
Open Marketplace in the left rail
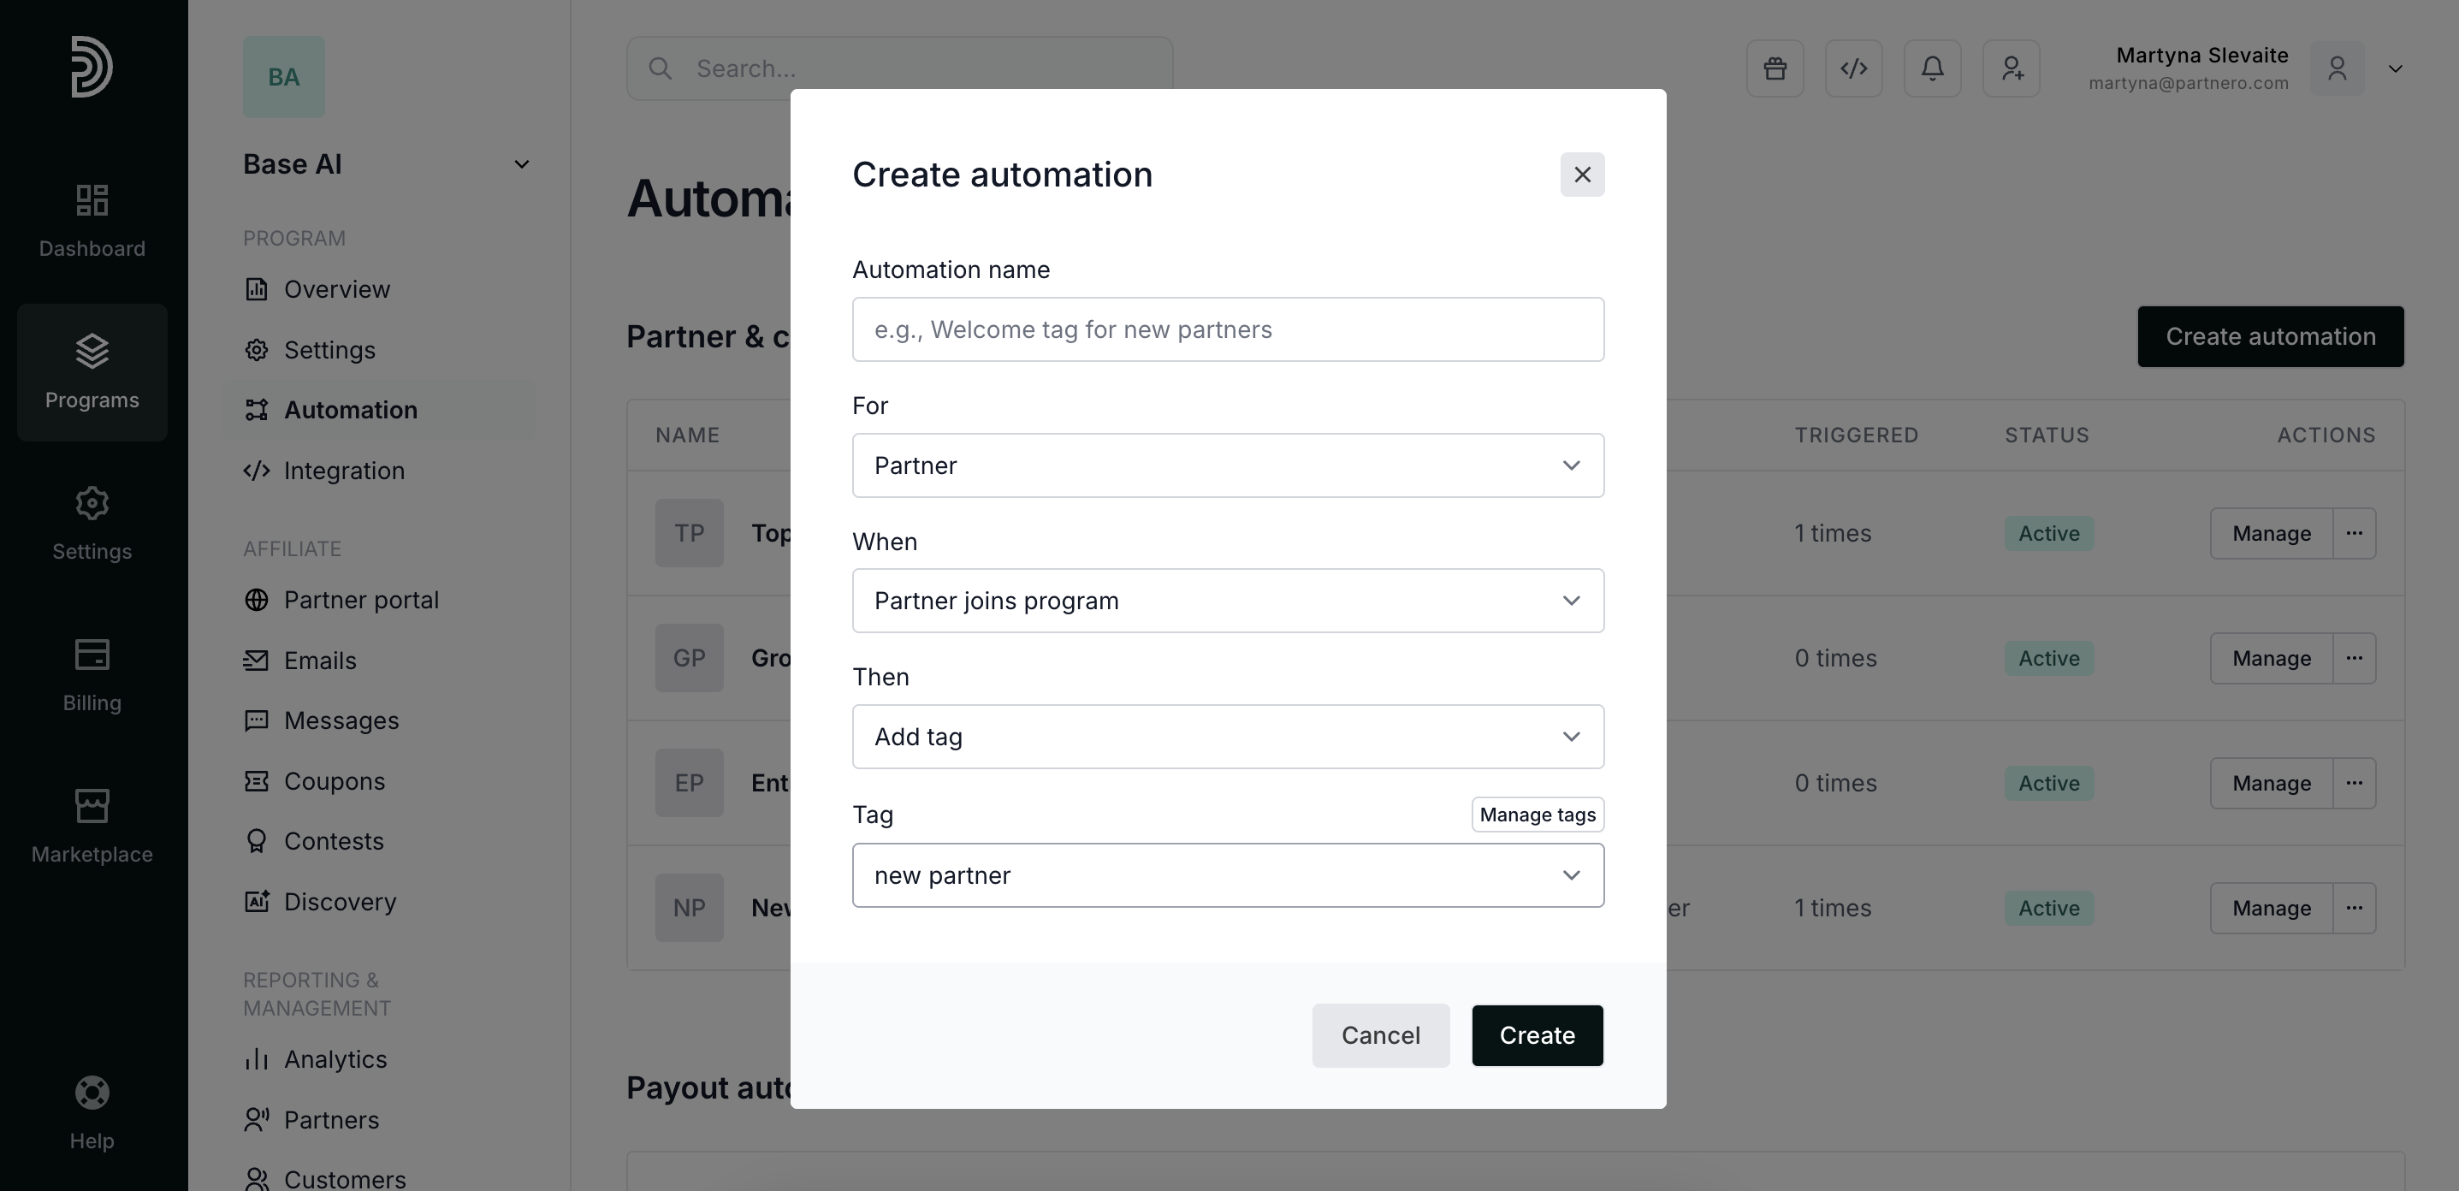click(x=92, y=827)
